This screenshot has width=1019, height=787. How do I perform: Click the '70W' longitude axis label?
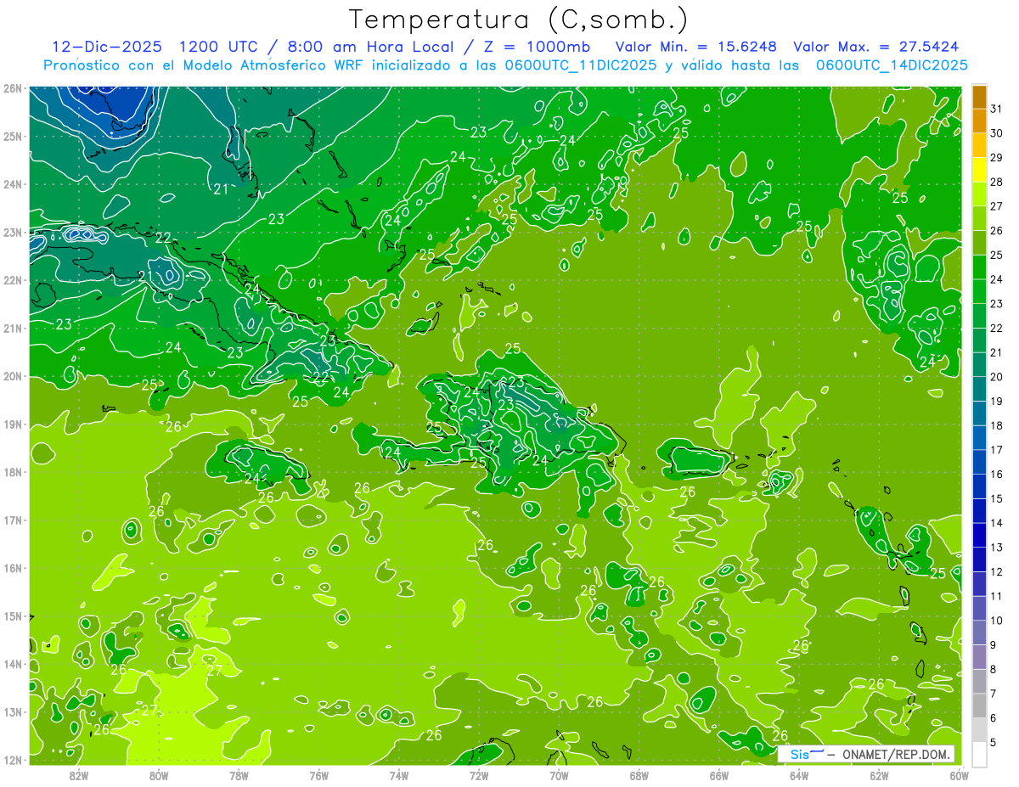(559, 774)
